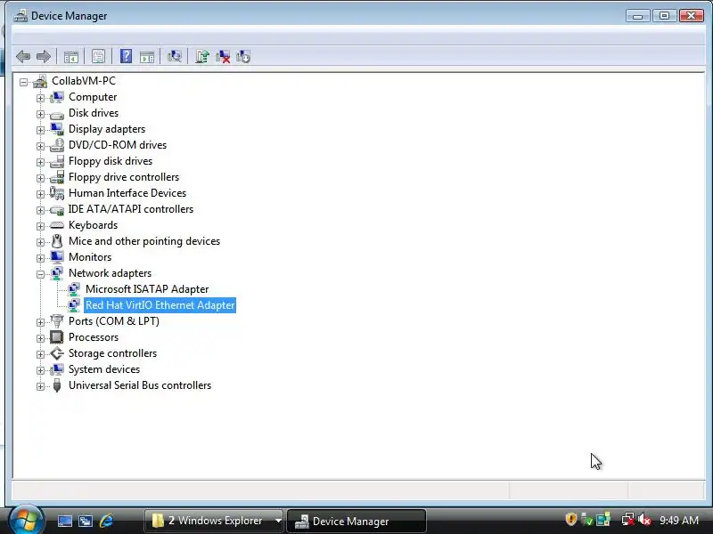
Task: Select the System devices label
Action: [x=104, y=369]
